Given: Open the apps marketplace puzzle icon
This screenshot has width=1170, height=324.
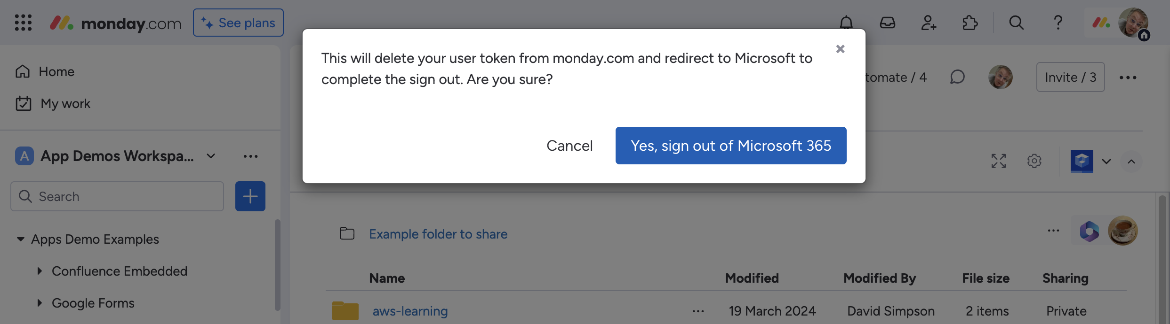Looking at the screenshot, I should (x=970, y=23).
